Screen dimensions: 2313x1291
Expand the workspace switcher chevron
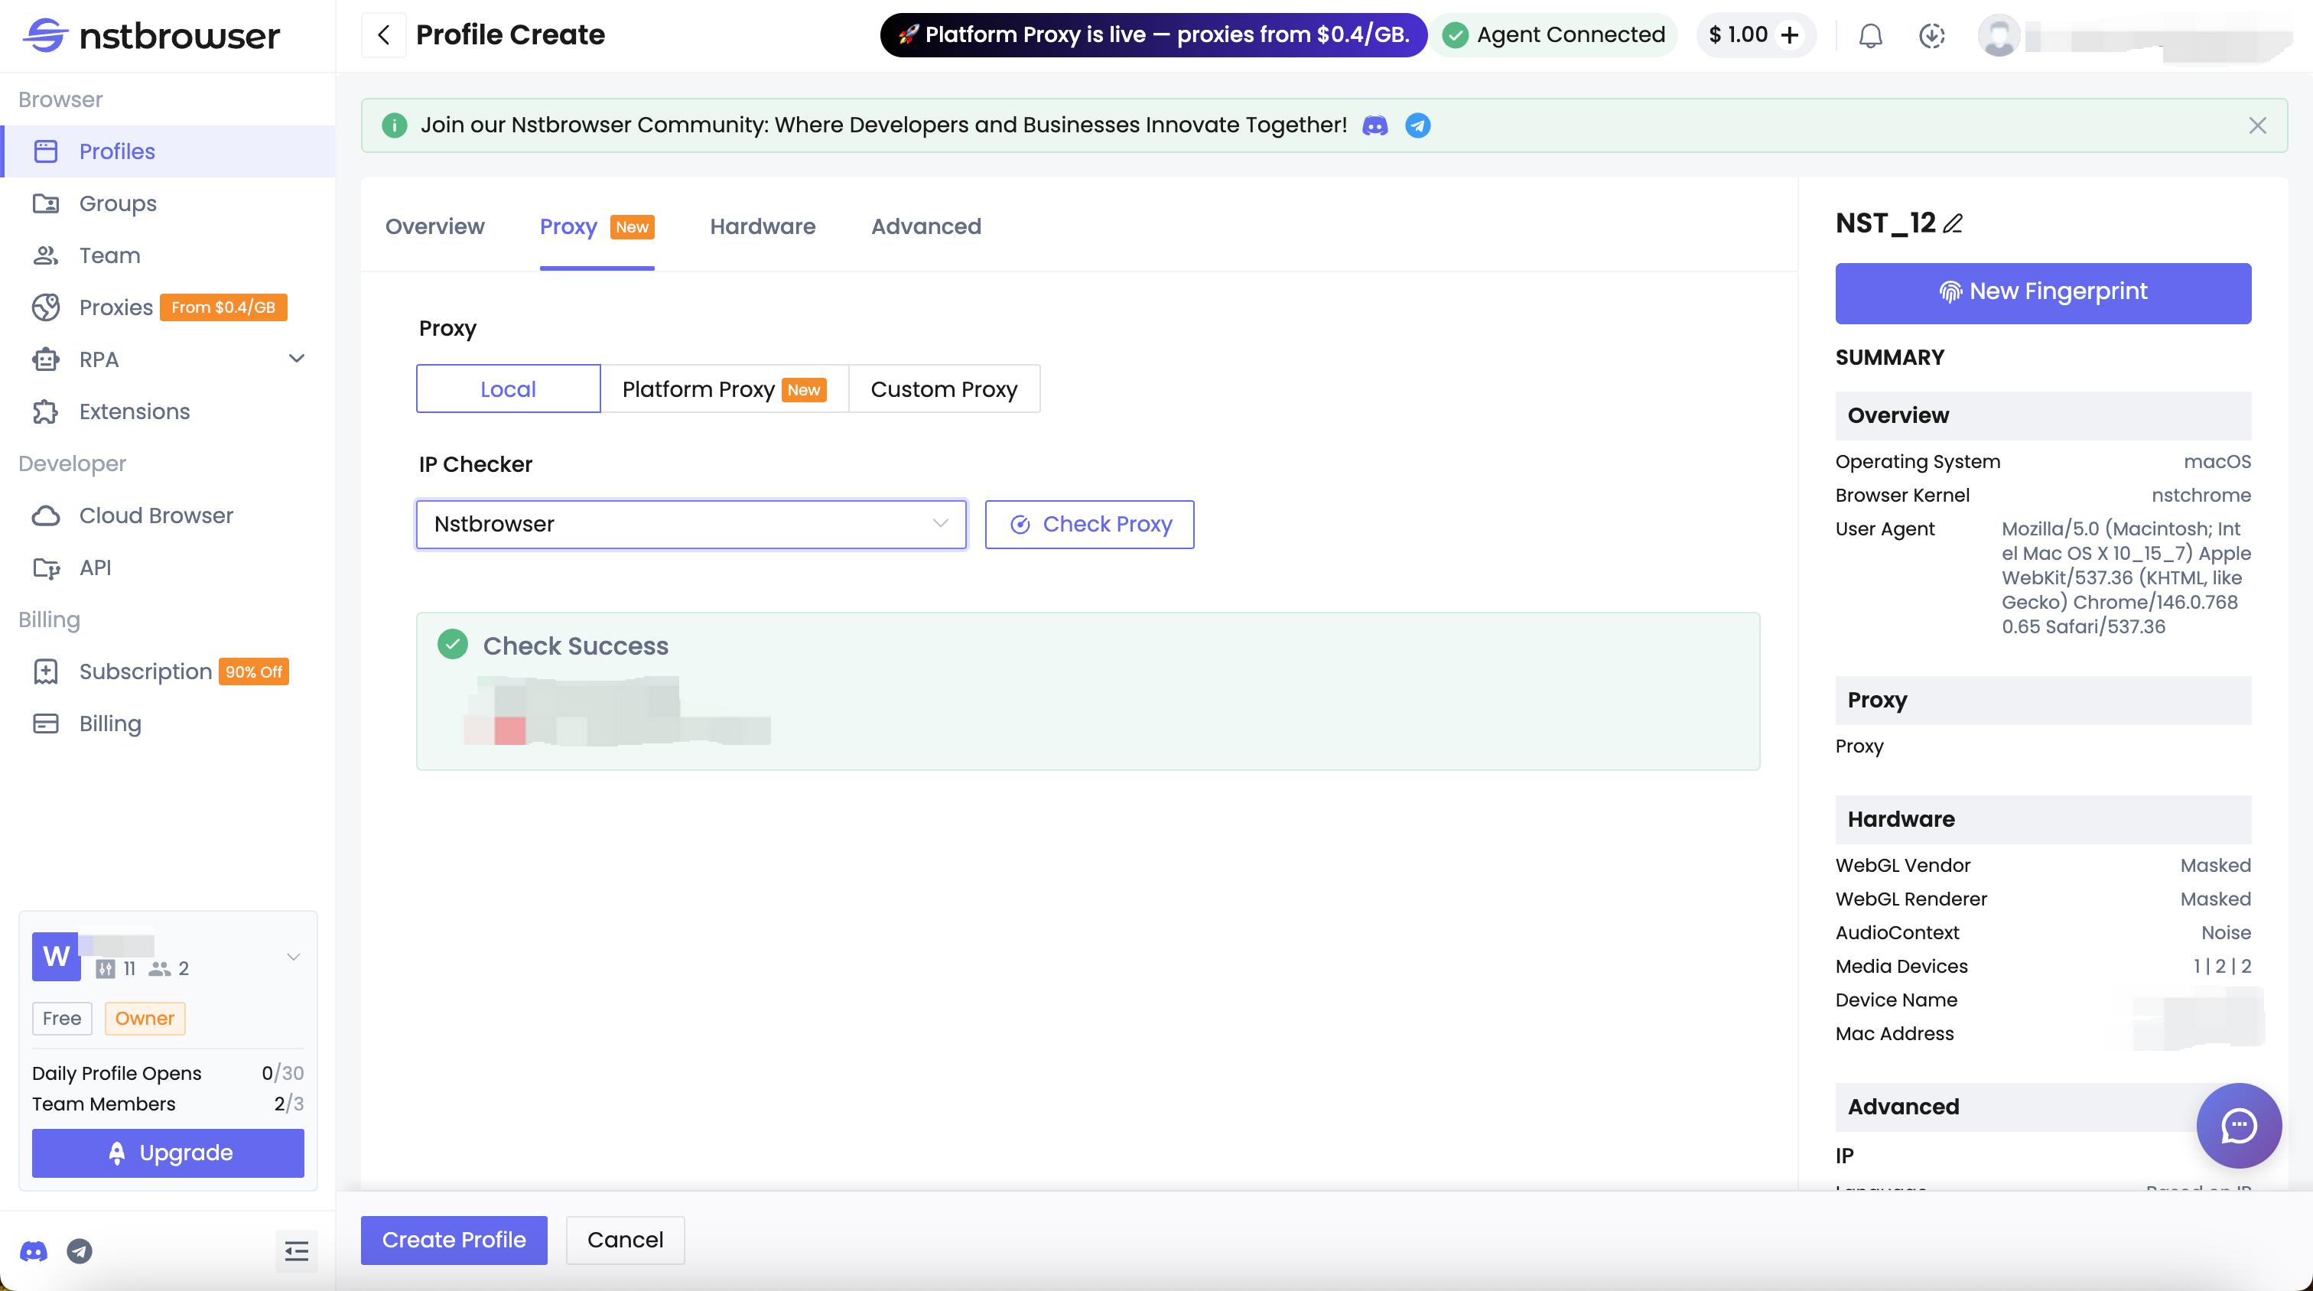pos(293,957)
